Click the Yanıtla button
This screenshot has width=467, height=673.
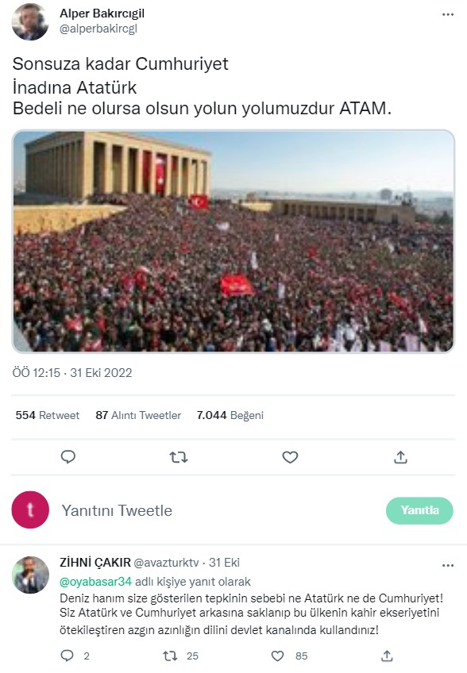click(x=419, y=510)
